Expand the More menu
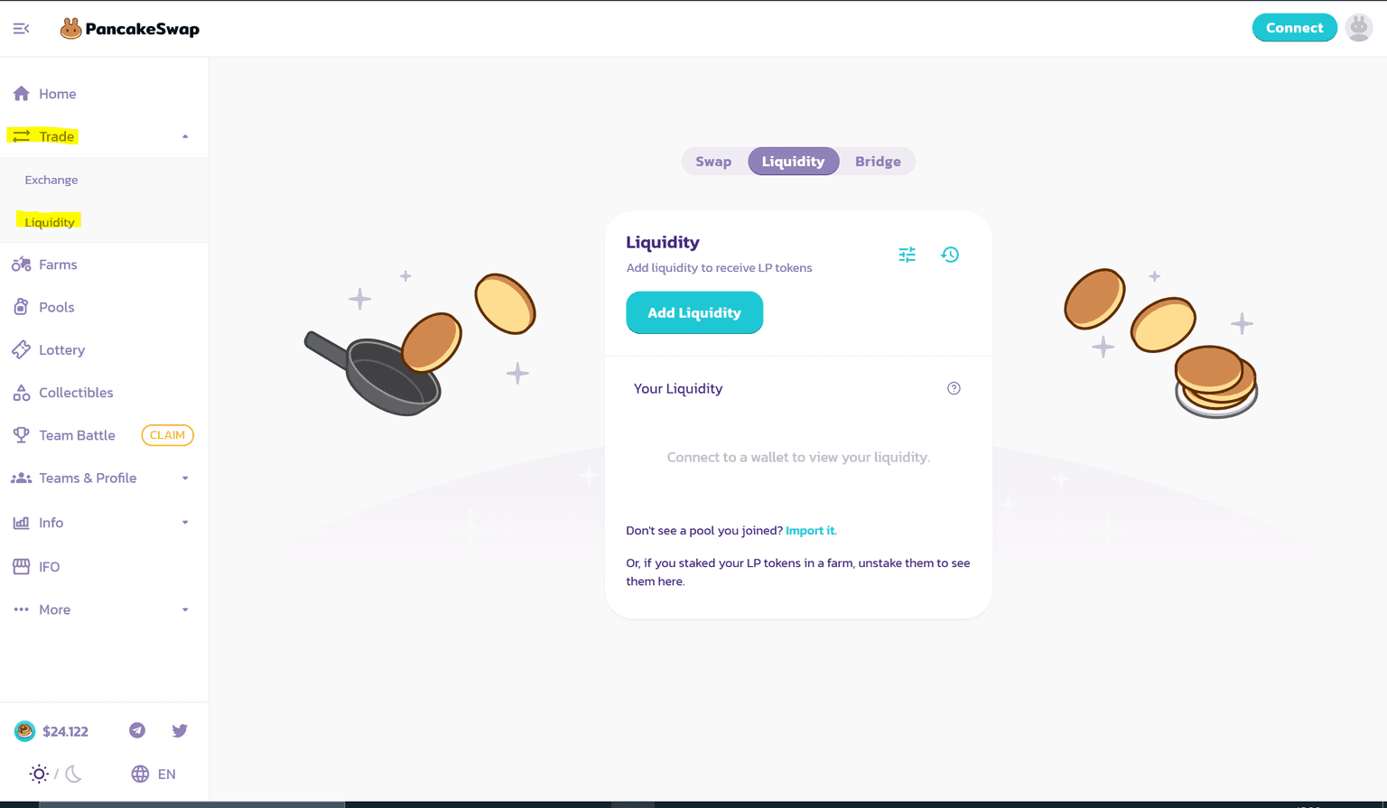This screenshot has height=808, width=1387. coord(104,609)
